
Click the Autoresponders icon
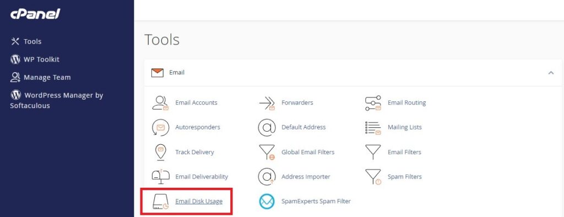[x=160, y=127]
